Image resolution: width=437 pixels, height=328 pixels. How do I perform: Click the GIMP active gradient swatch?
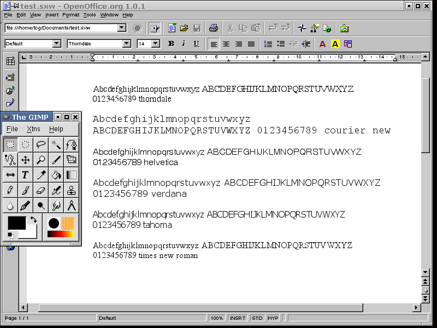pyautogui.click(x=61, y=234)
